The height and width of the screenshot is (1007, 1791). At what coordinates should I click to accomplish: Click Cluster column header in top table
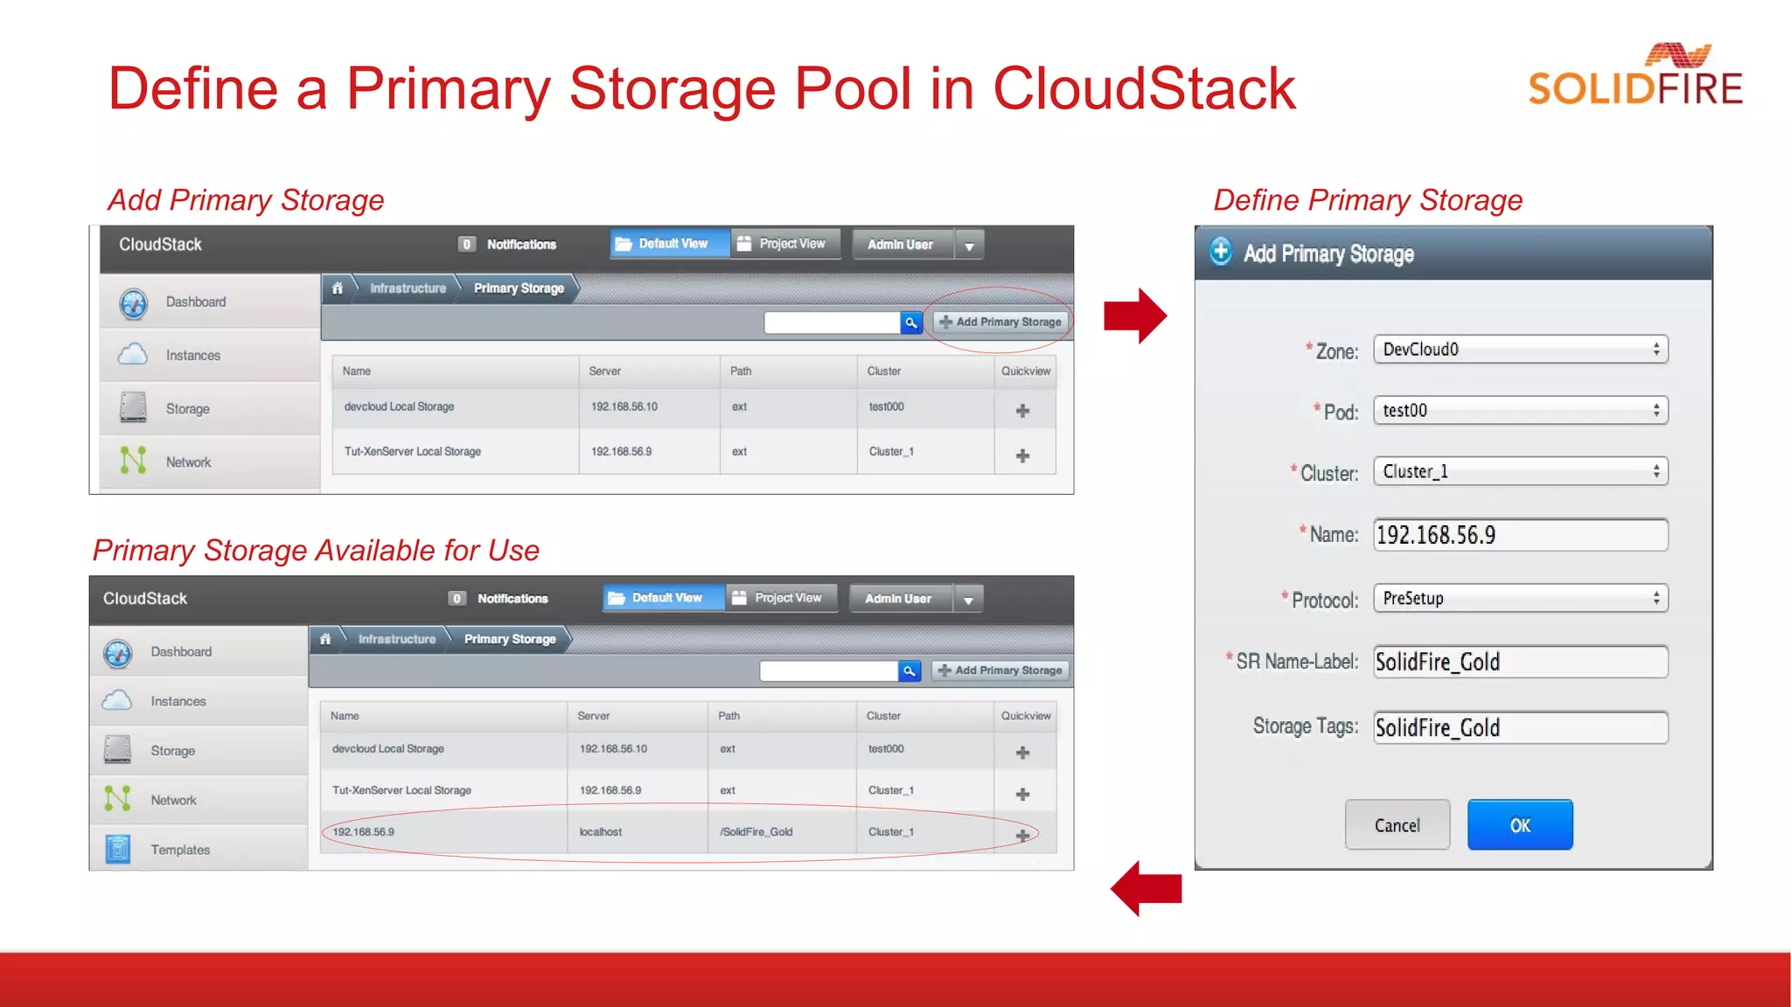coord(925,371)
